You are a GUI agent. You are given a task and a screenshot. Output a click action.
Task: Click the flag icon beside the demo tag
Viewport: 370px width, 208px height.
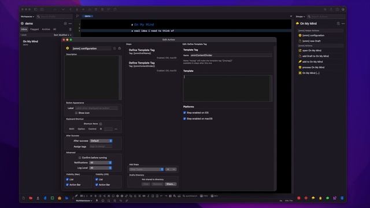click(77, 16)
